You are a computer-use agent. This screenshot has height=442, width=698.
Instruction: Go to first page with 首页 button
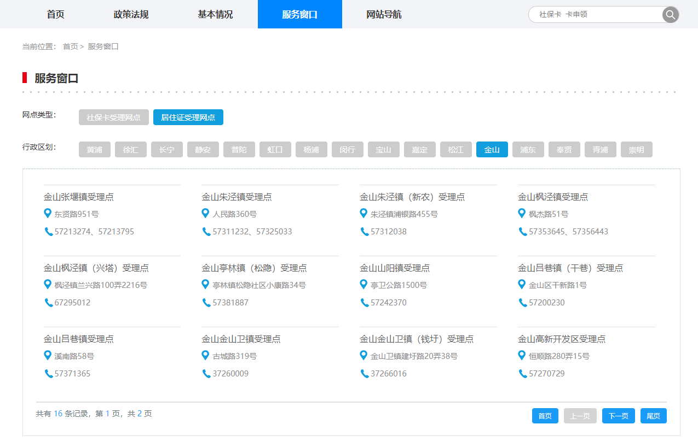[x=545, y=416]
